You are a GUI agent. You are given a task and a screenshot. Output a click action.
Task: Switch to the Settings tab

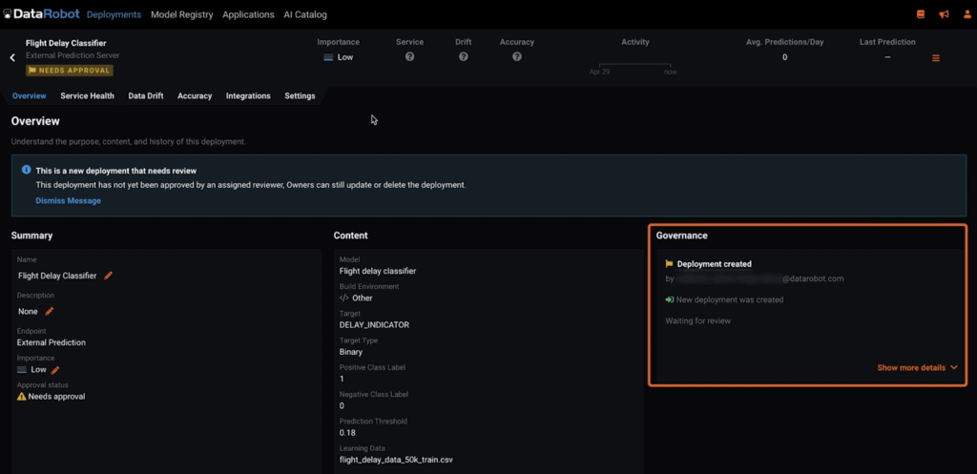[x=300, y=96]
